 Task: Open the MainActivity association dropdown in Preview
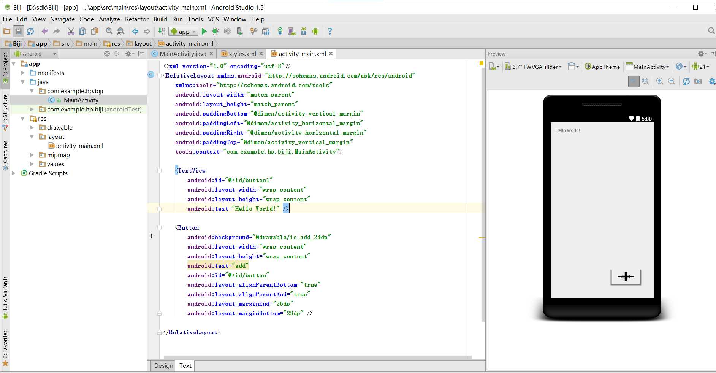[647, 67]
